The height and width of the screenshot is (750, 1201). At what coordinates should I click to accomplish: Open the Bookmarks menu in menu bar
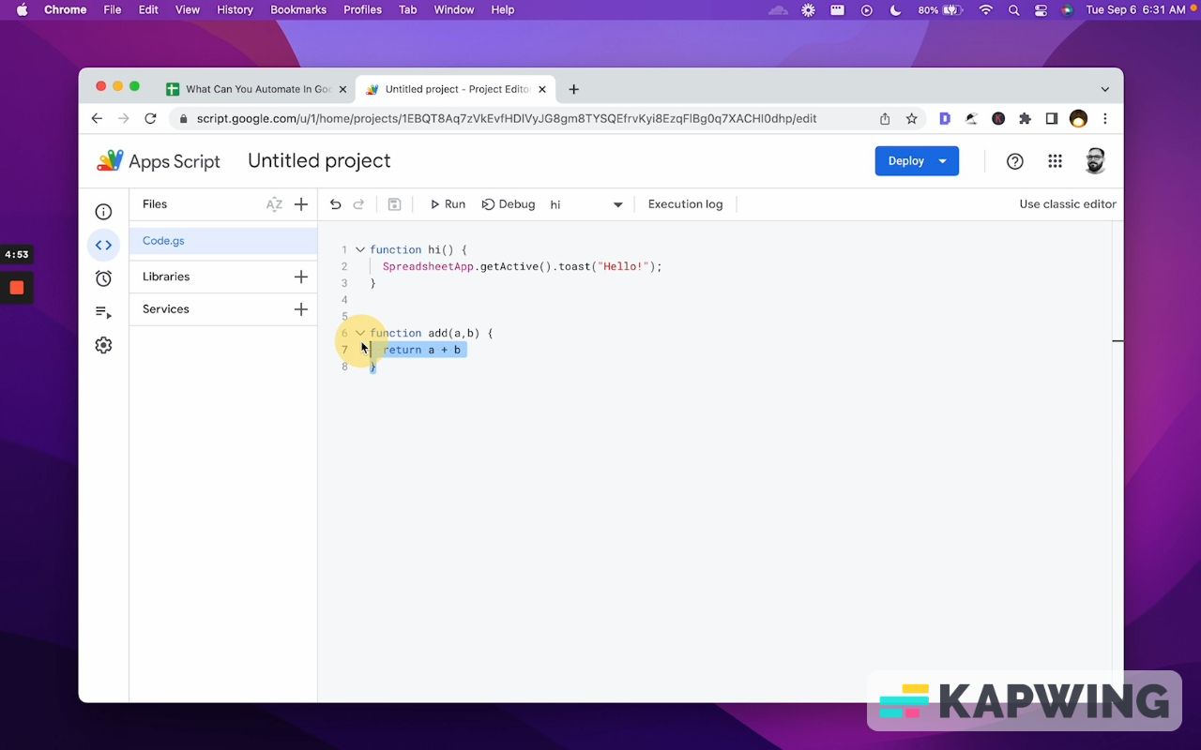298,9
